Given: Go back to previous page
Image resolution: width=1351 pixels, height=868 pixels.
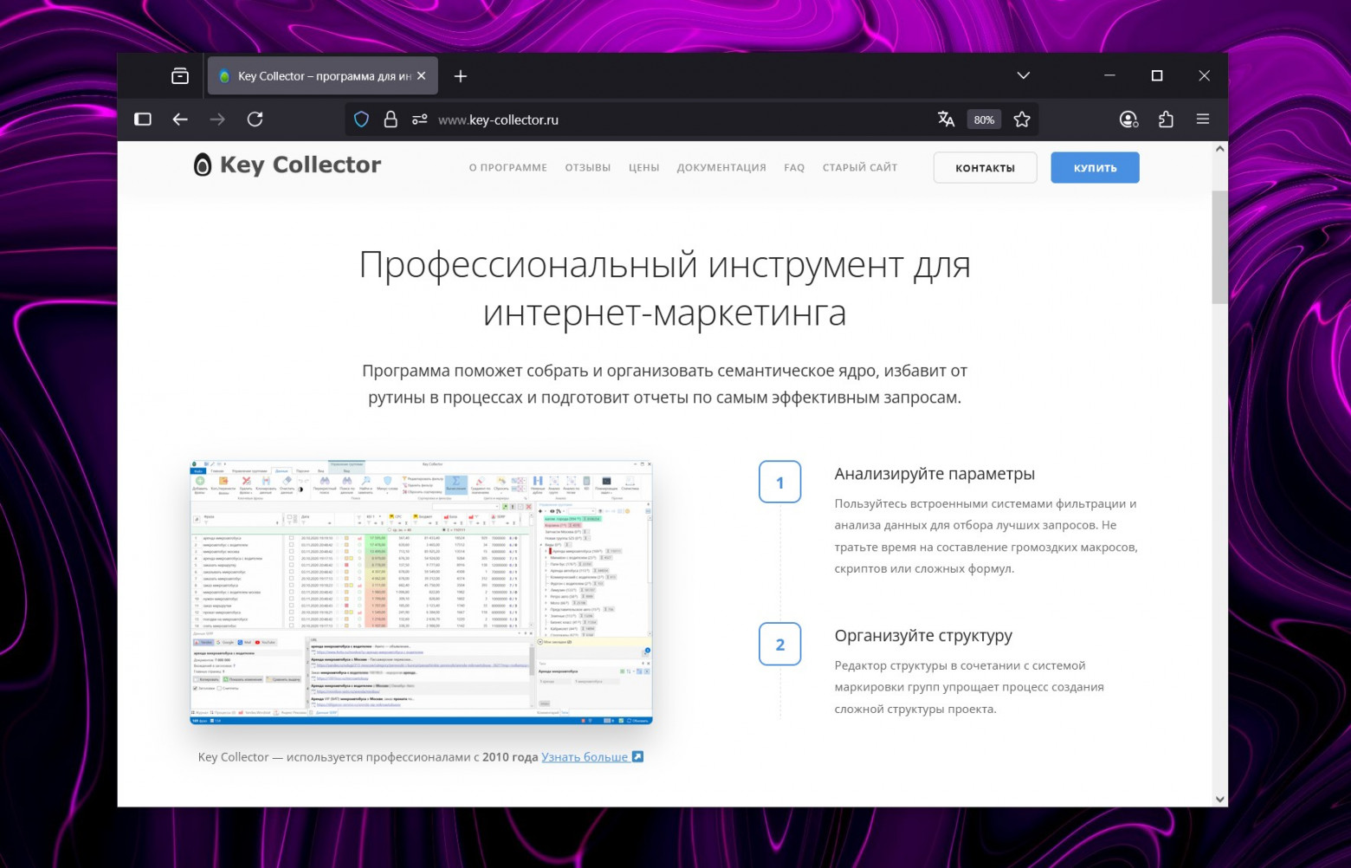Looking at the screenshot, I should [180, 120].
